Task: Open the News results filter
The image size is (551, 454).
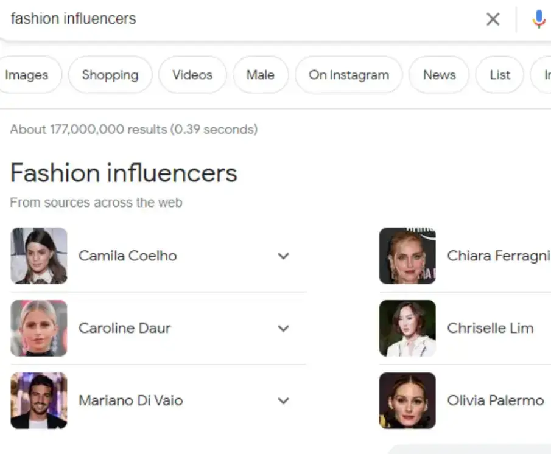Action: tap(439, 75)
